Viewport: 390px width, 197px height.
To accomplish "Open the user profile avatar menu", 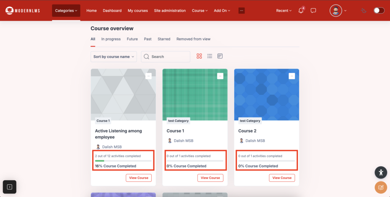I will coord(336,11).
